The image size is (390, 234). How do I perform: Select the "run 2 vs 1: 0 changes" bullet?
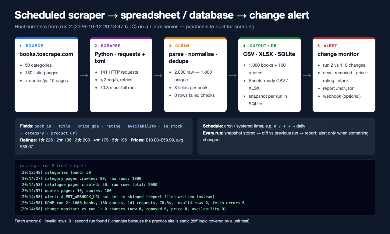344,65
